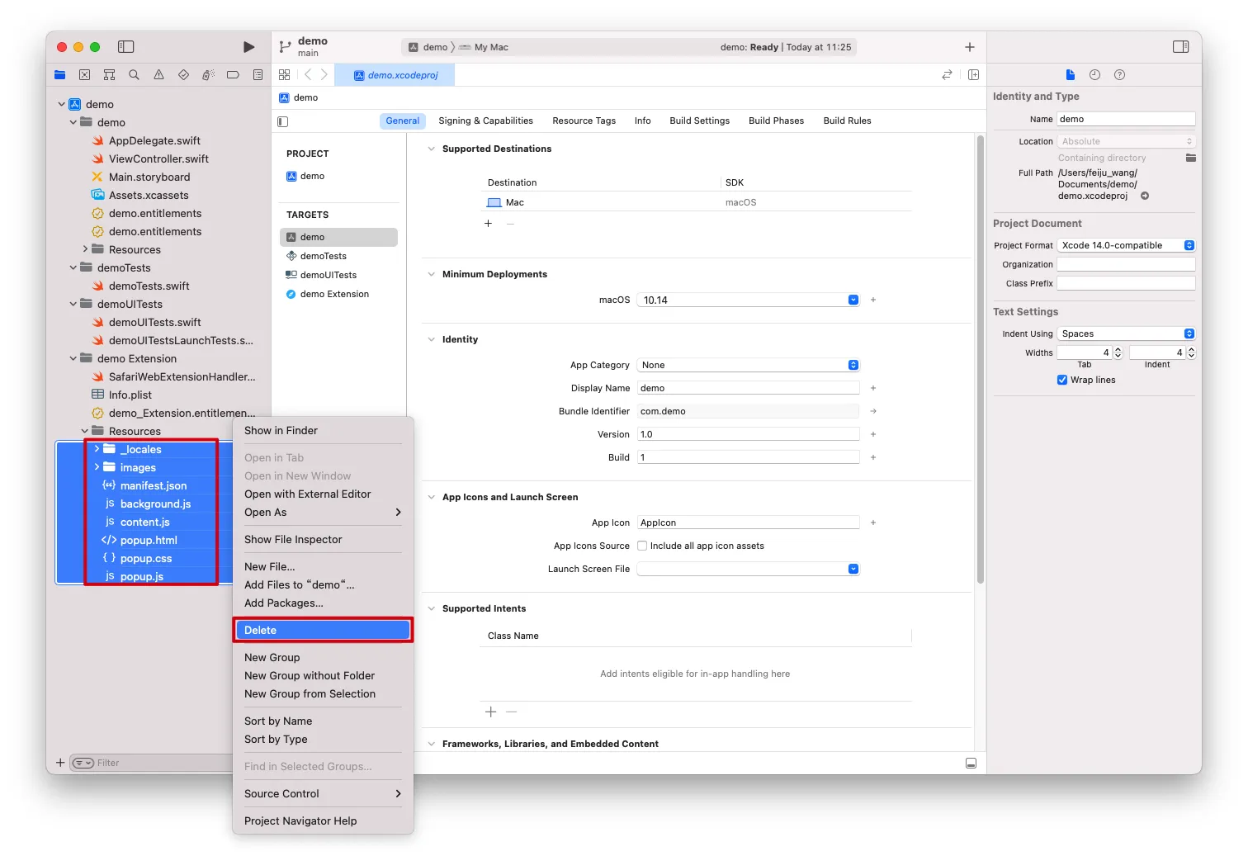The width and height of the screenshot is (1248, 856).
Task: Toggle the debug area at bottom right
Action: tap(971, 764)
